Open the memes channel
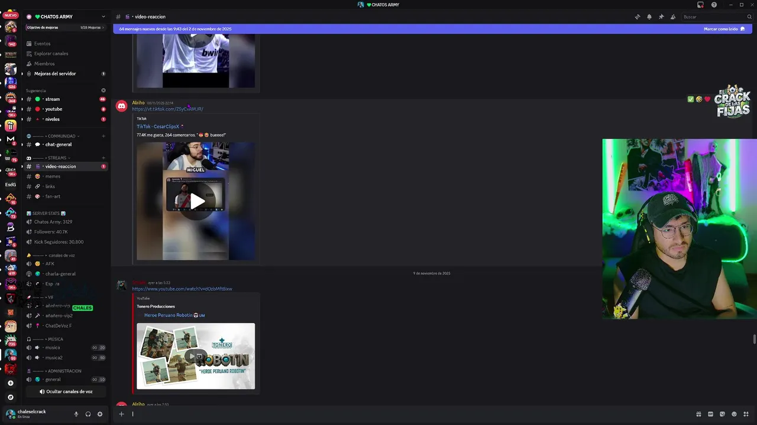 coord(66,176)
